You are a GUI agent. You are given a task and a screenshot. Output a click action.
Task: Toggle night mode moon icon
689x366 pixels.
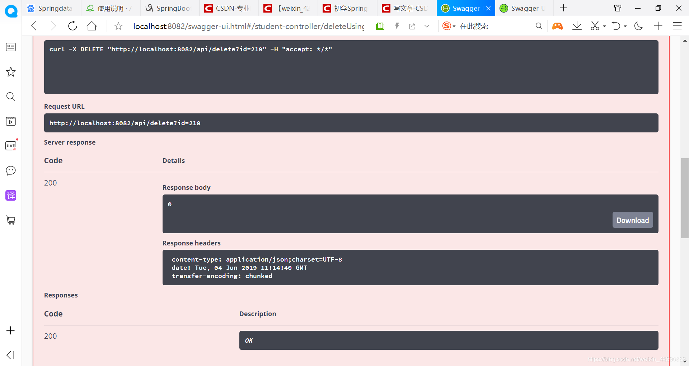(x=638, y=26)
